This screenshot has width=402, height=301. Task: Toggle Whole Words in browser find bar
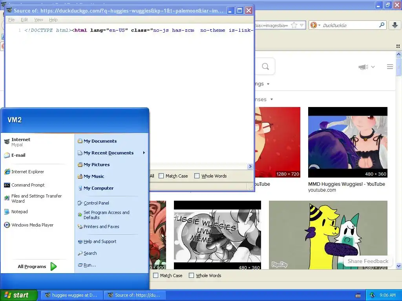pyautogui.click(x=205, y=276)
